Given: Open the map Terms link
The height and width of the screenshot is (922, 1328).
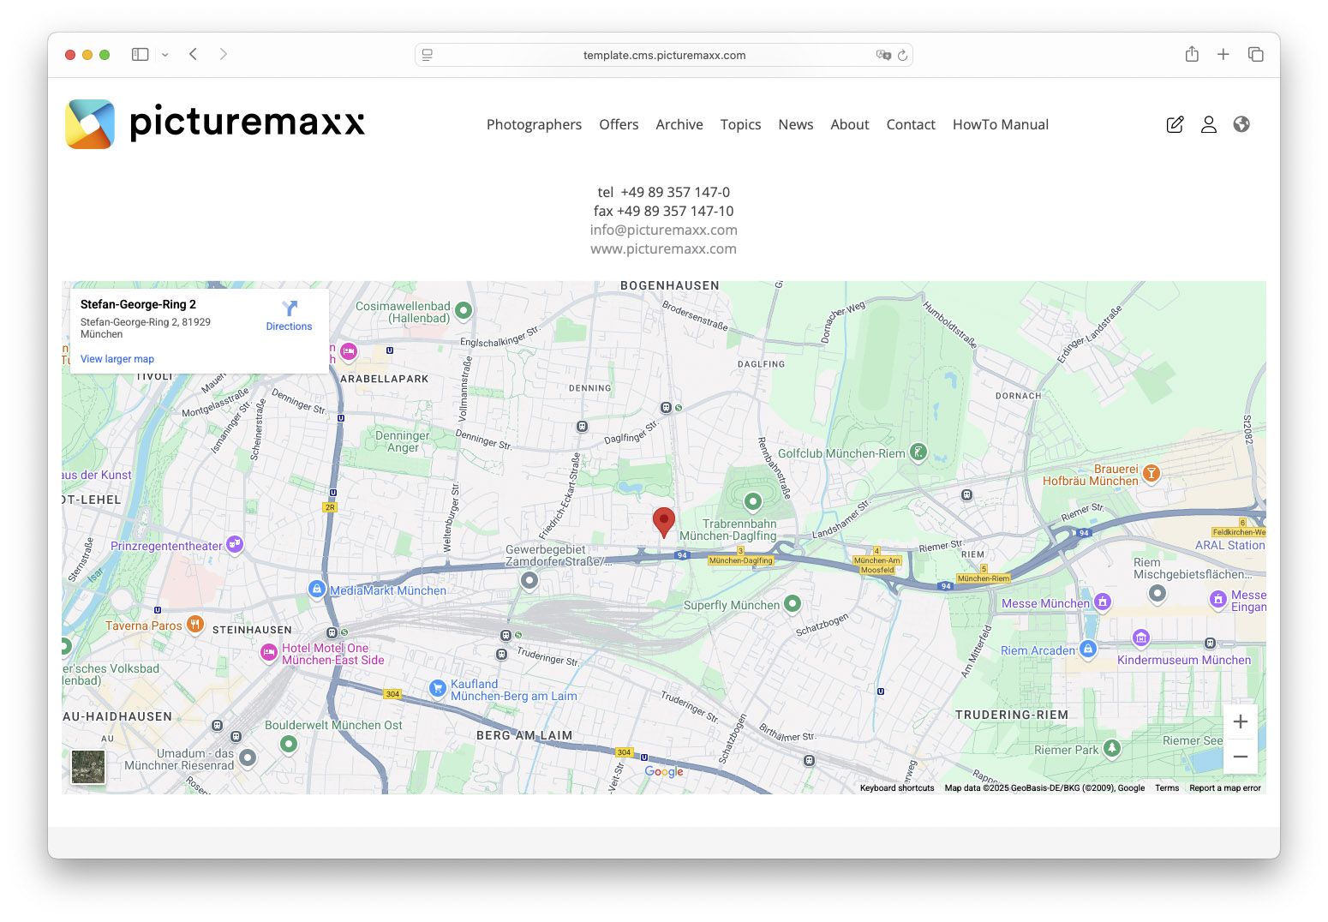Looking at the screenshot, I should 1167,788.
